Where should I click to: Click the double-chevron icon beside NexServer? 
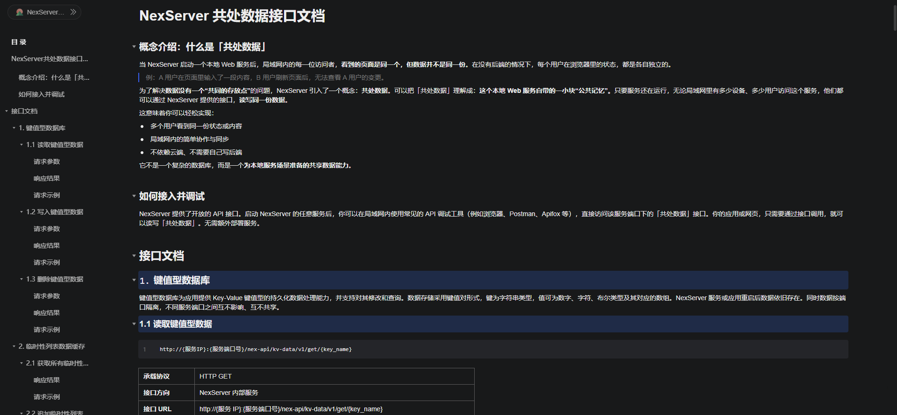(73, 12)
